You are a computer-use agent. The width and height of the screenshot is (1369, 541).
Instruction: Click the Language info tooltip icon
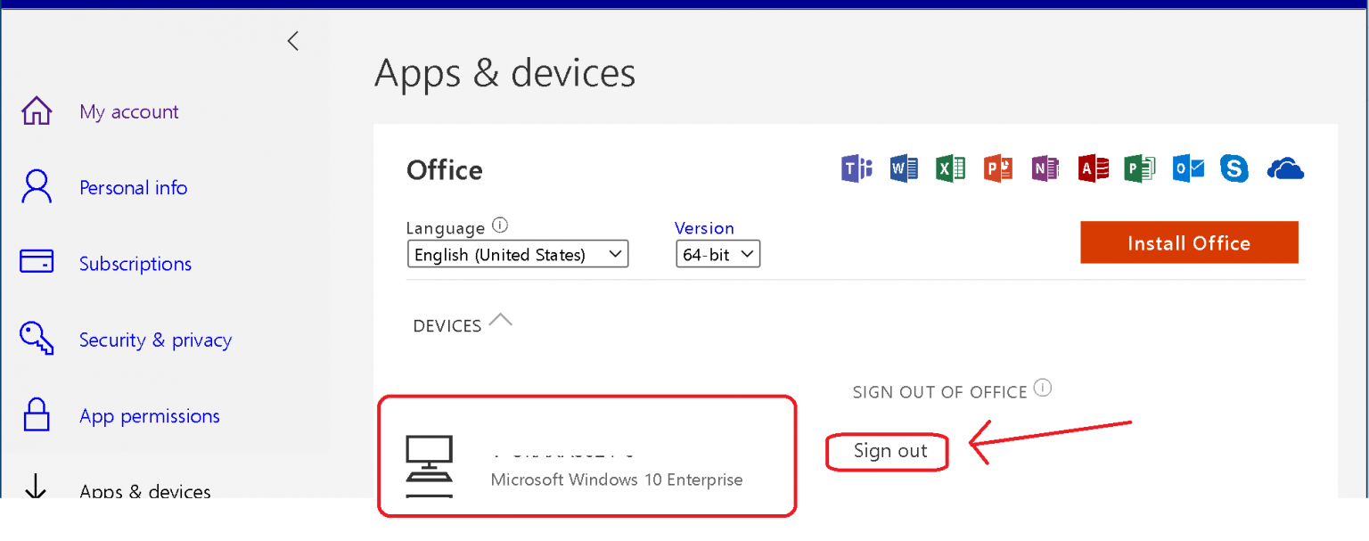500,225
